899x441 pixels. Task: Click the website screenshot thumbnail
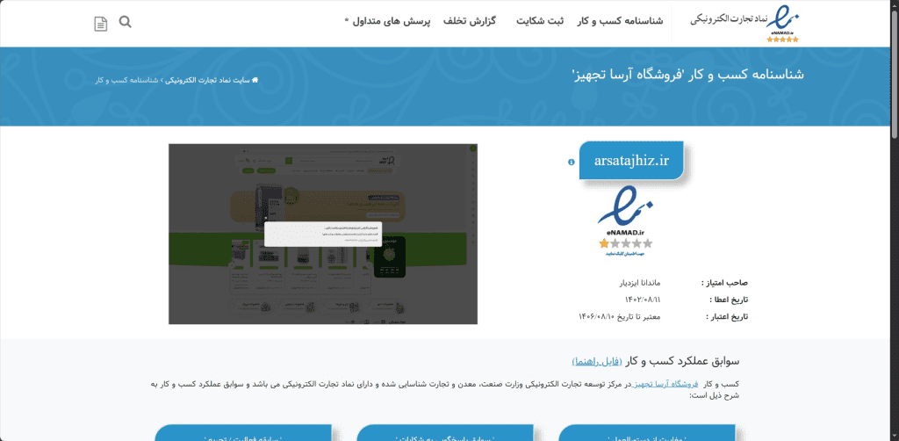click(323, 234)
